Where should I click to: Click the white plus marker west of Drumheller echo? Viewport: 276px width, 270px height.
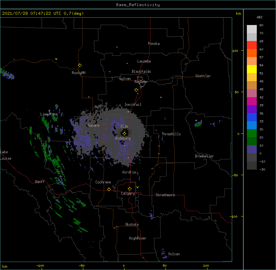coord(196,120)
